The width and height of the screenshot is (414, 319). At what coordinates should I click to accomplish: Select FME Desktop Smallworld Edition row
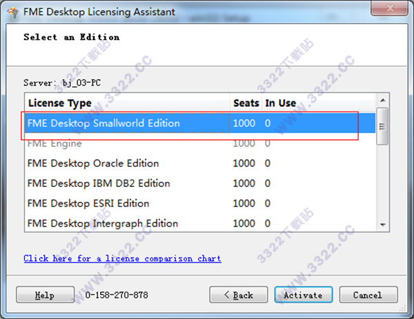coord(200,123)
